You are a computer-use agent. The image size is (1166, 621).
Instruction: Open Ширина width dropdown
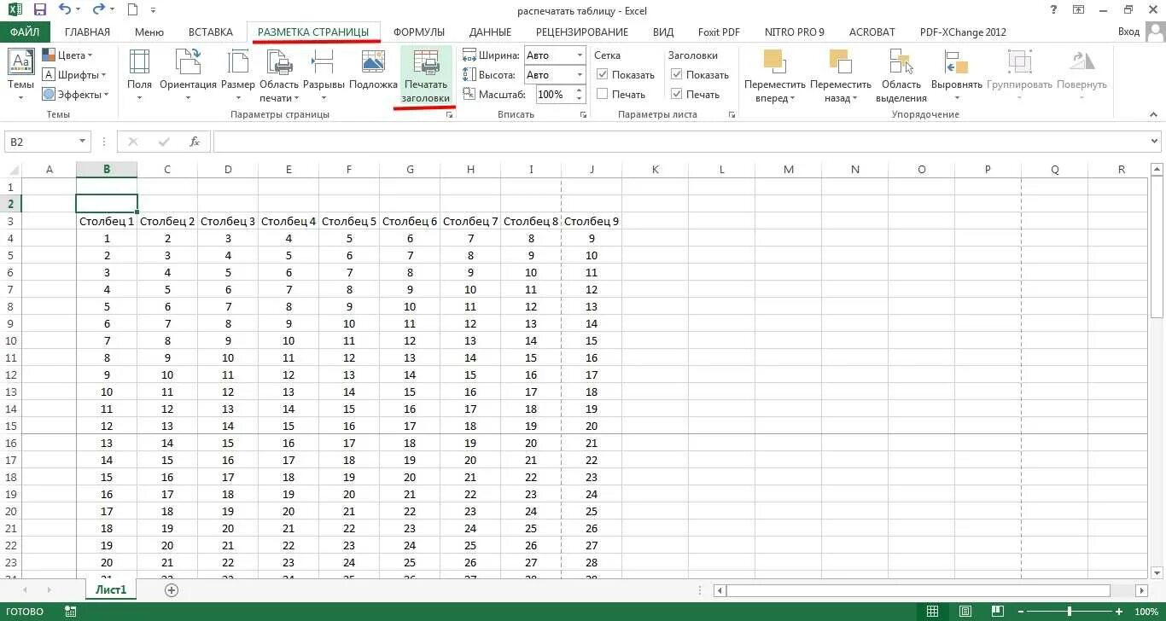(580, 55)
